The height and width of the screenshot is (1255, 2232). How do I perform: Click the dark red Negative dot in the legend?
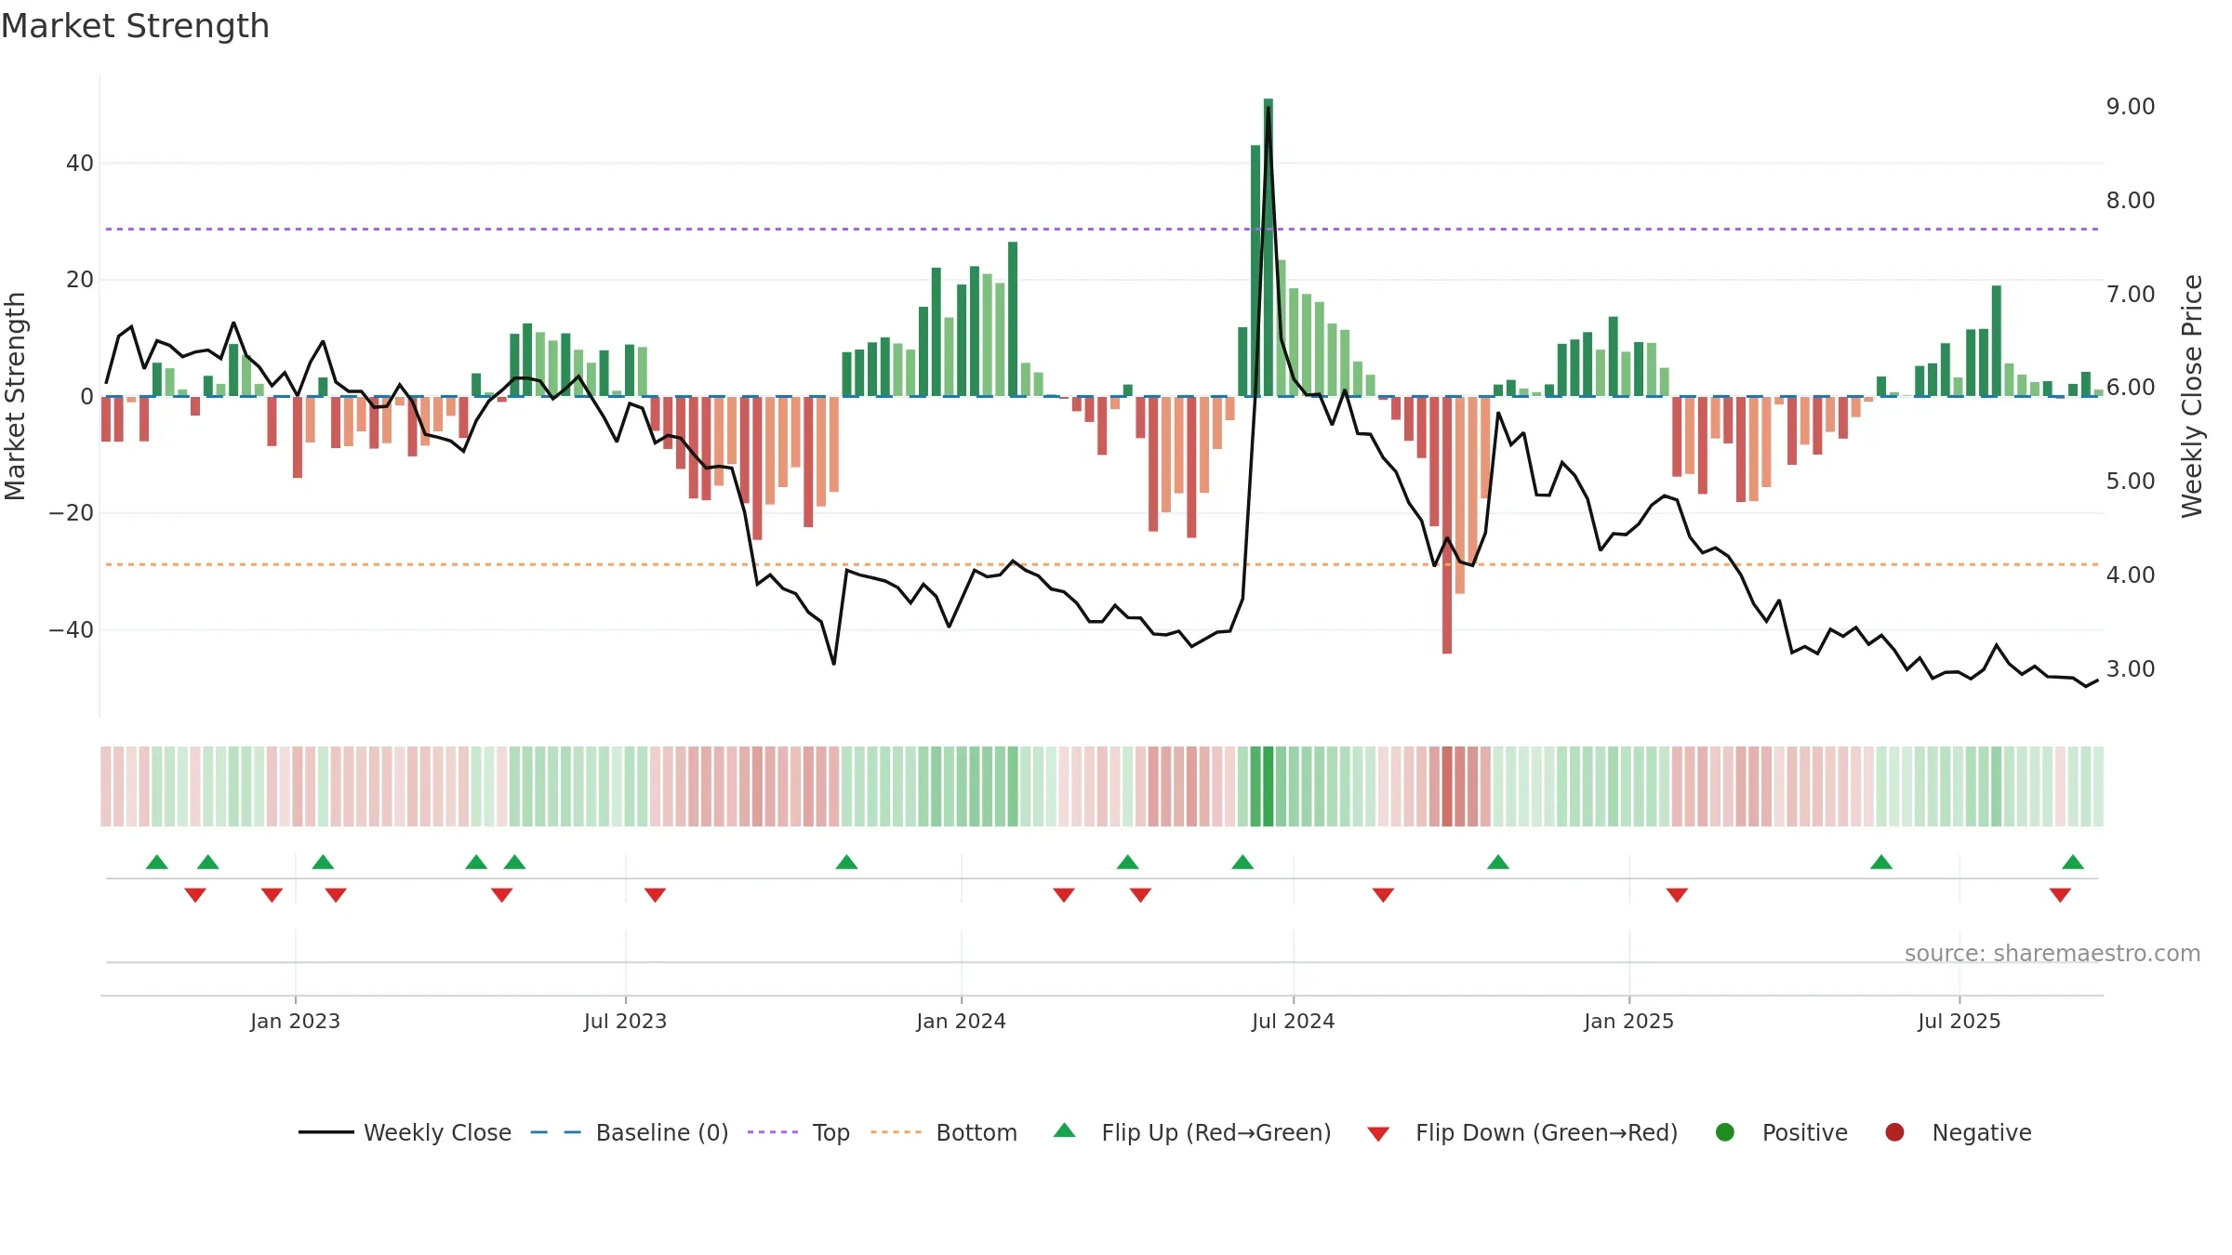click(x=1894, y=1132)
